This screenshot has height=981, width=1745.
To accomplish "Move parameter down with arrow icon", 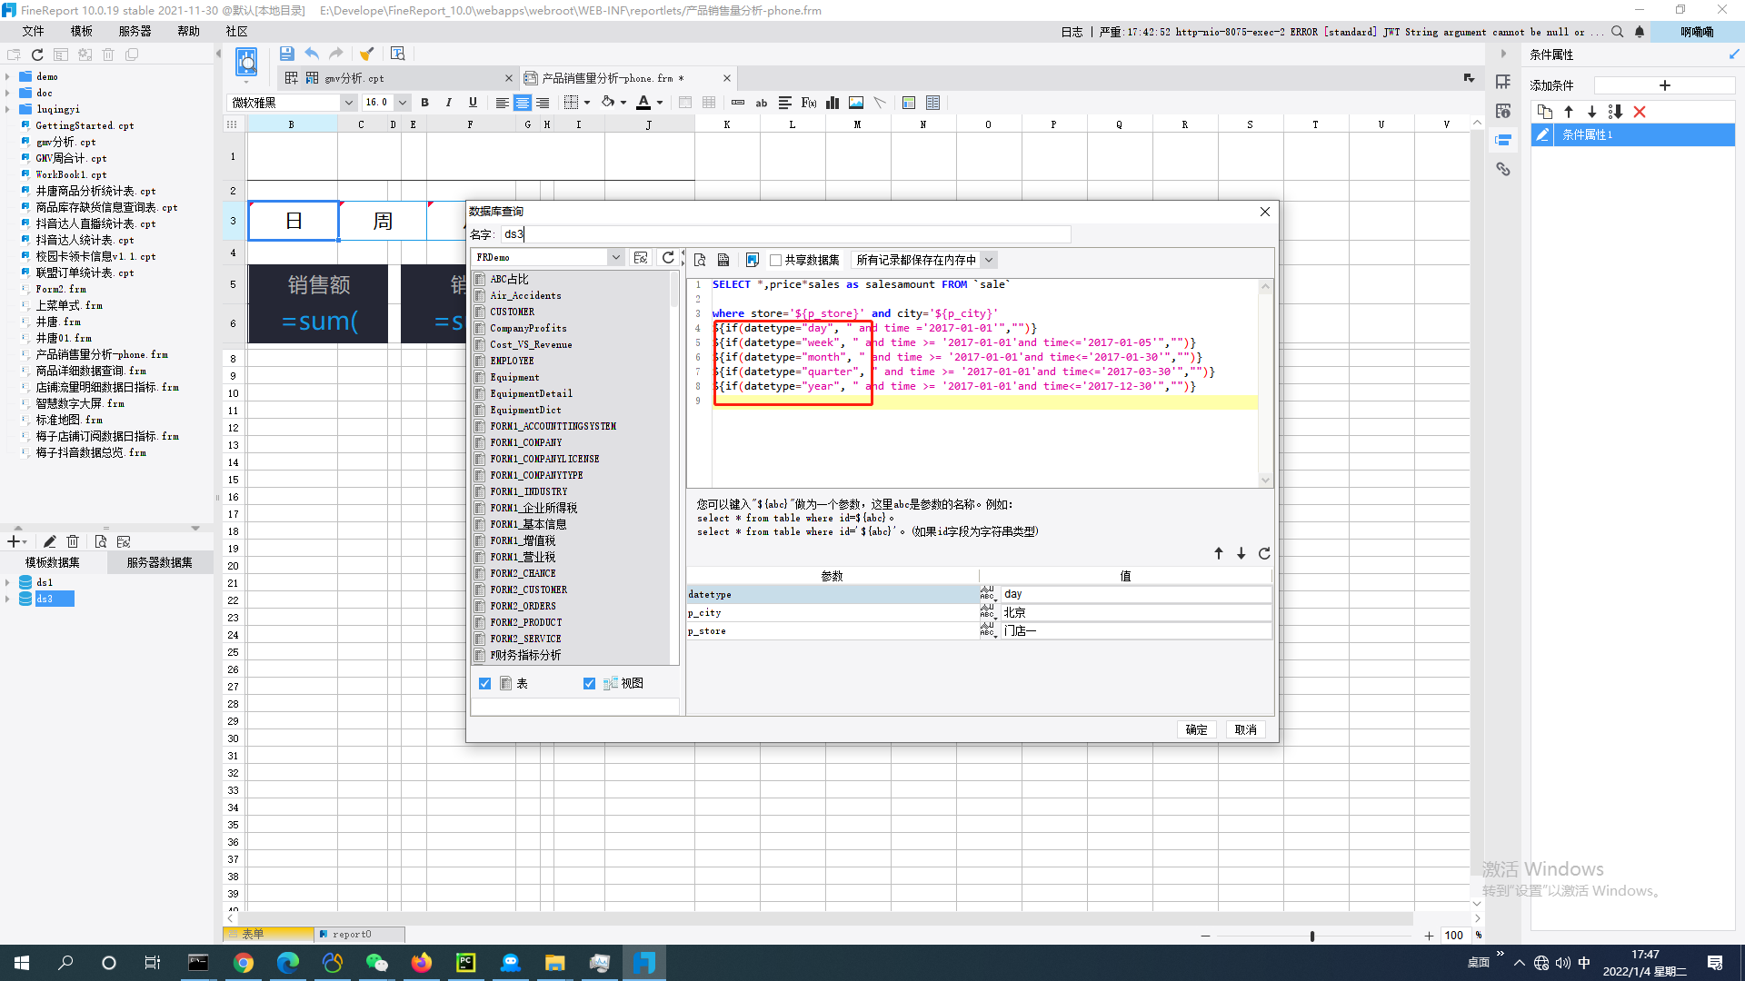I will point(1241,553).
